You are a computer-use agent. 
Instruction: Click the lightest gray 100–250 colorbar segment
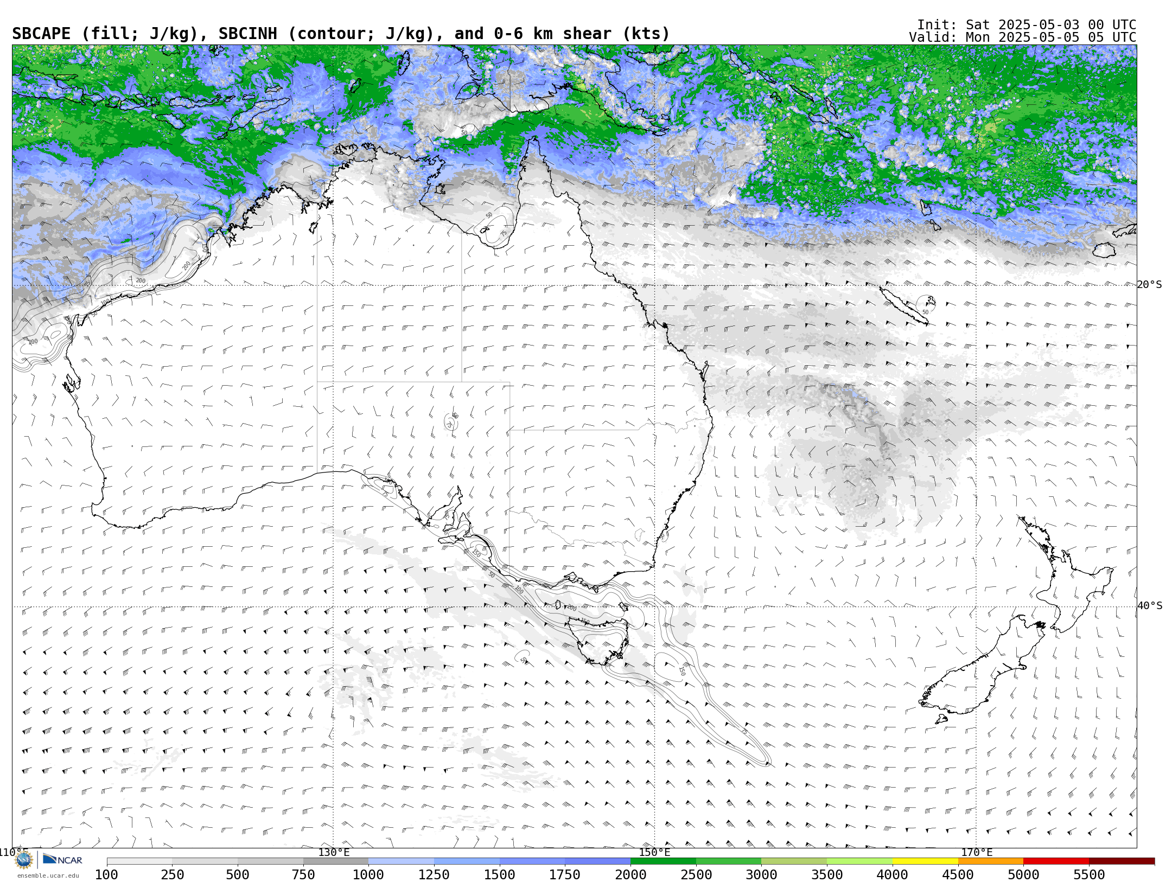click(139, 861)
